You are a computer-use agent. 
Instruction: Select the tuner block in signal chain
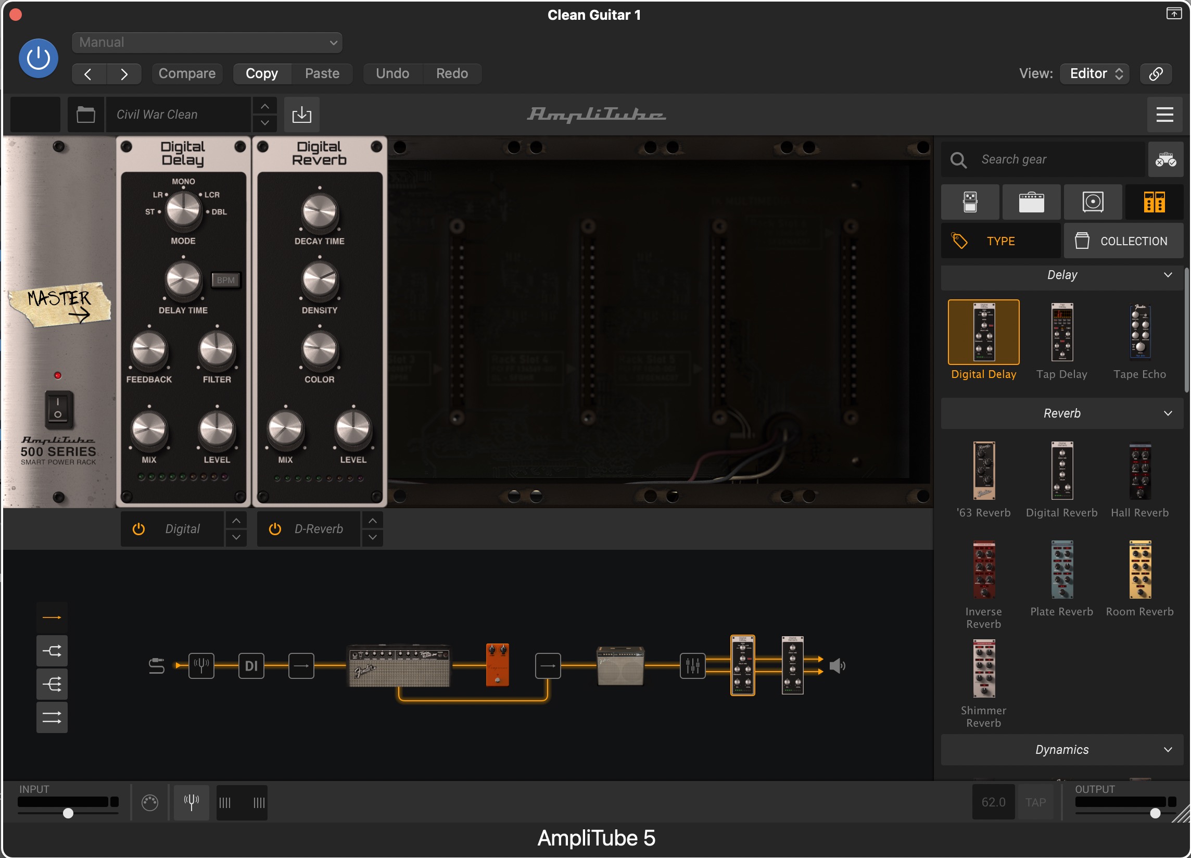[201, 666]
